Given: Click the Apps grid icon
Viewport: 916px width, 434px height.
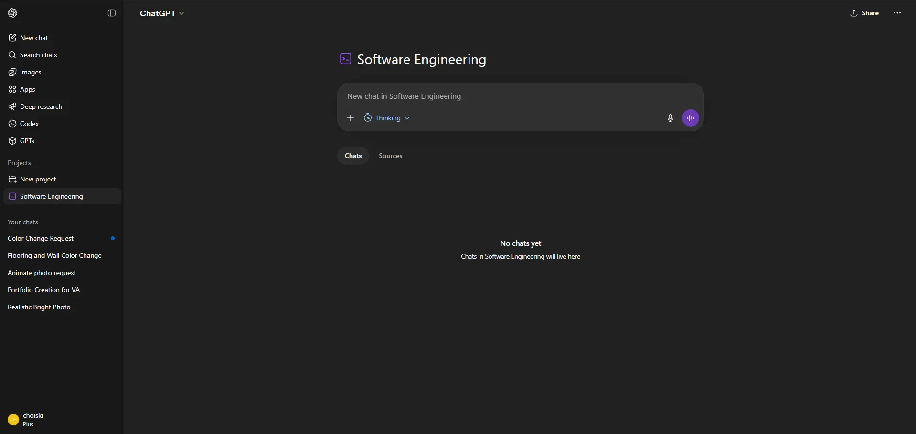Looking at the screenshot, I should pyautogui.click(x=12, y=89).
